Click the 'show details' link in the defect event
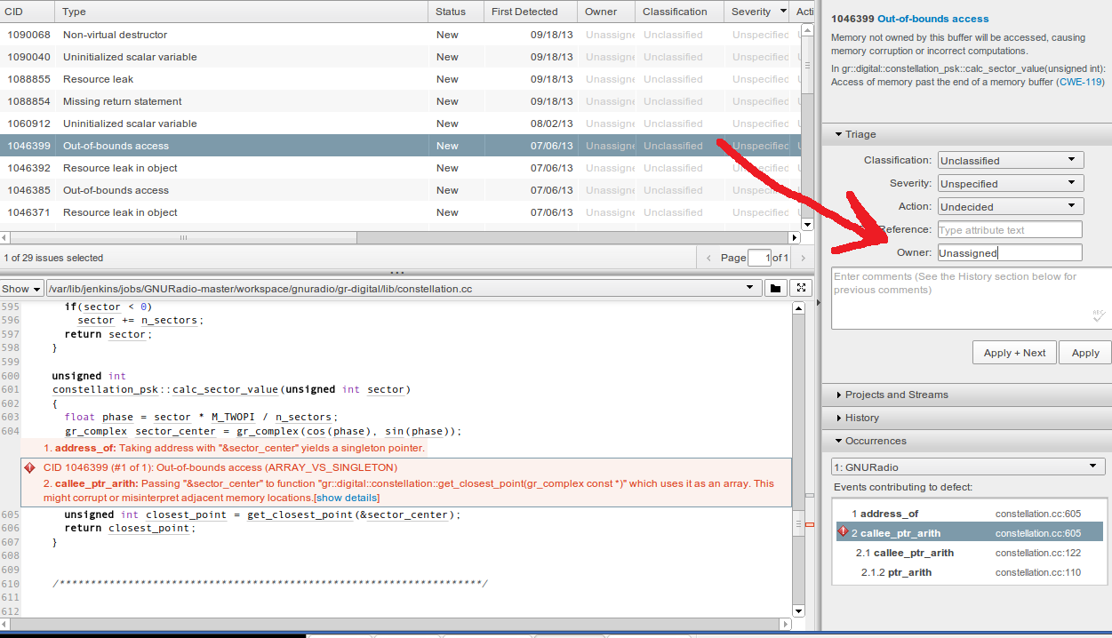1112x638 pixels. (x=347, y=498)
